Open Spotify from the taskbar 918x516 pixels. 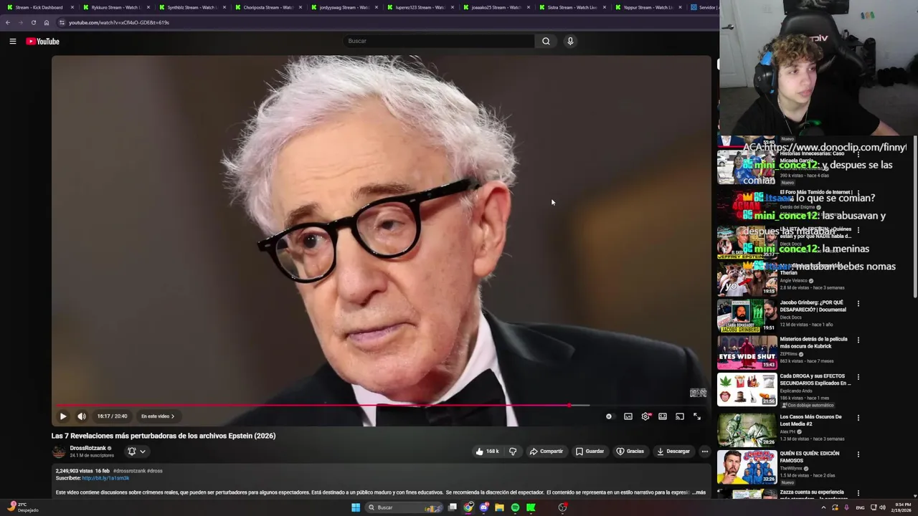tap(515, 507)
